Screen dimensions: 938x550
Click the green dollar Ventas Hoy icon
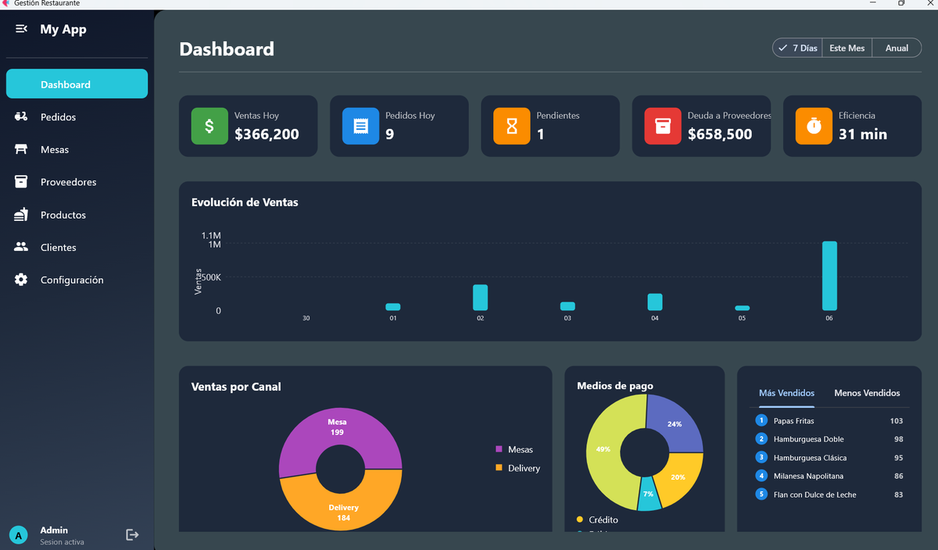click(209, 126)
